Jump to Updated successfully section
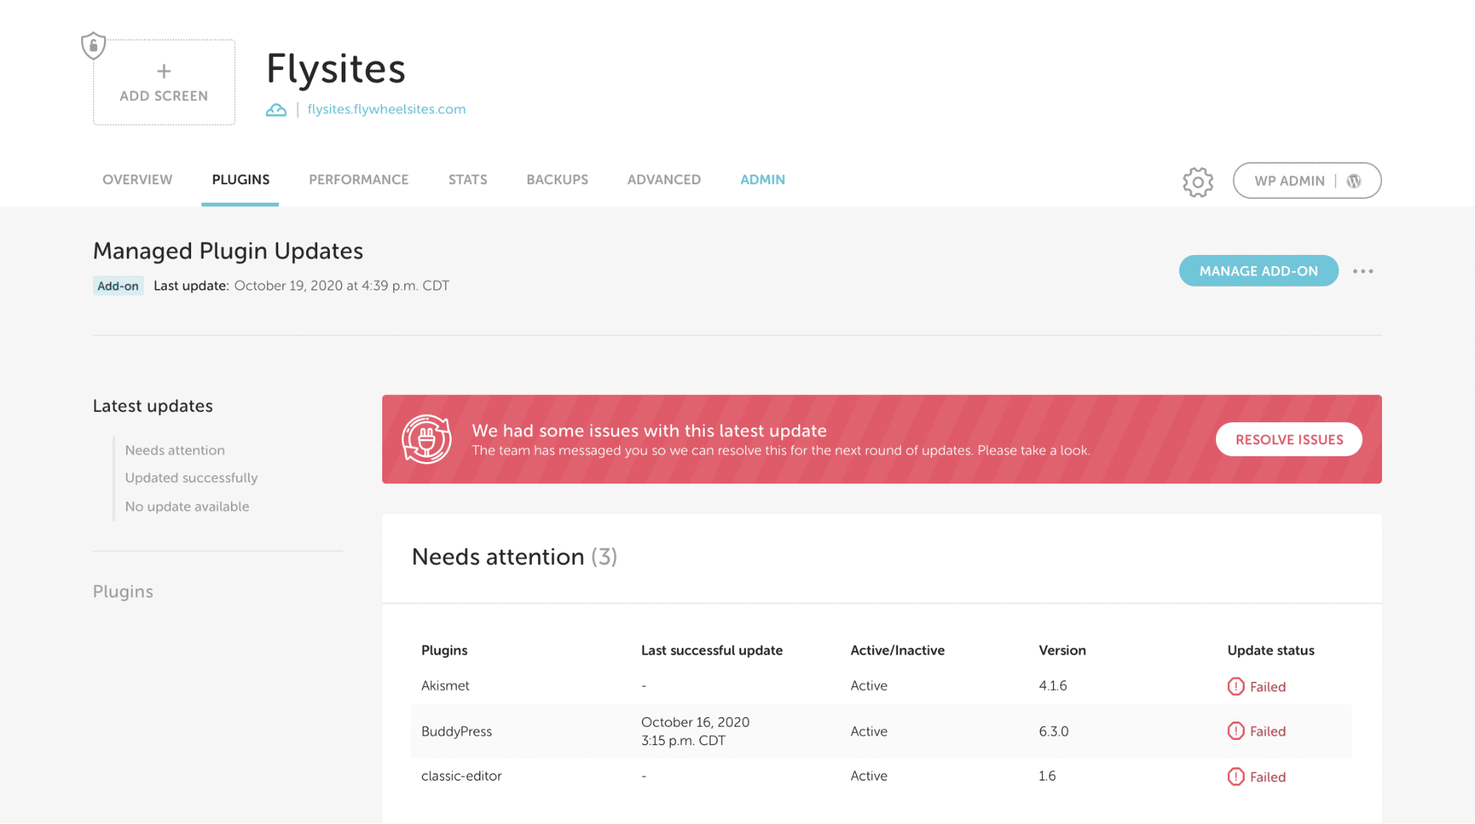The height and width of the screenshot is (824, 1475). click(x=191, y=478)
